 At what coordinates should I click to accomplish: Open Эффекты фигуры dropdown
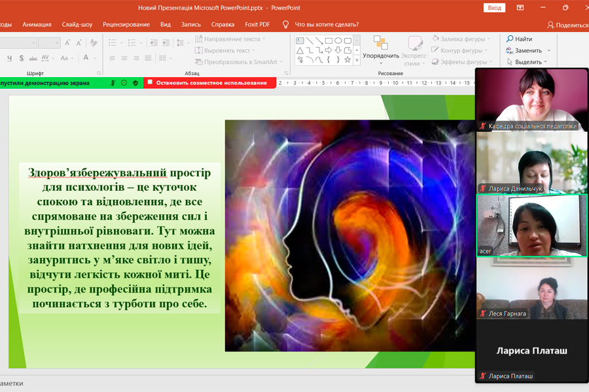point(461,62)
